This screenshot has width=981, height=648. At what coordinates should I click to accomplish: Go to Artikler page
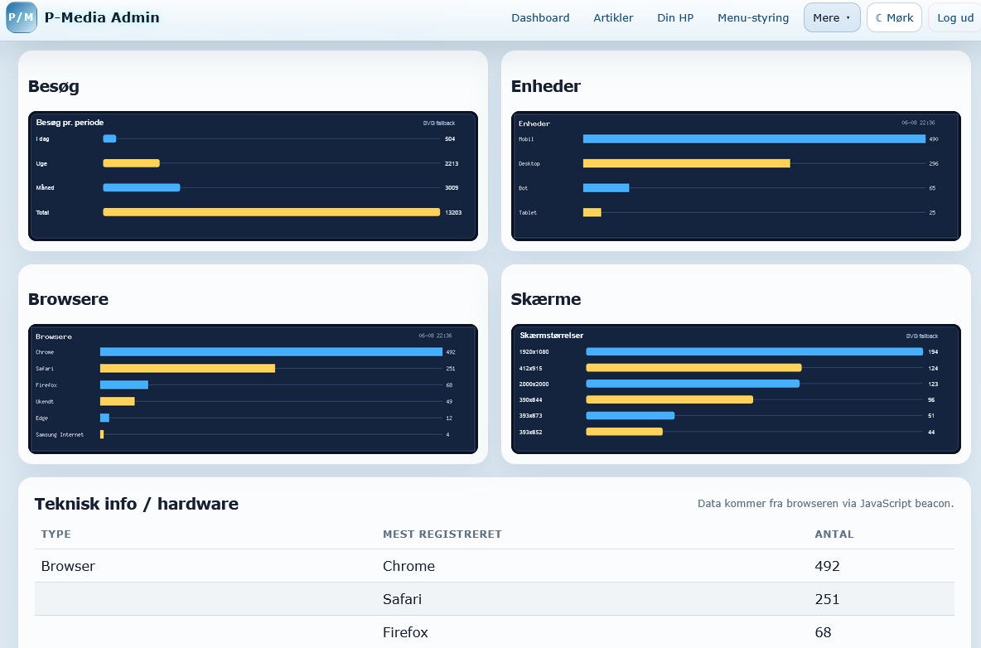613,17
